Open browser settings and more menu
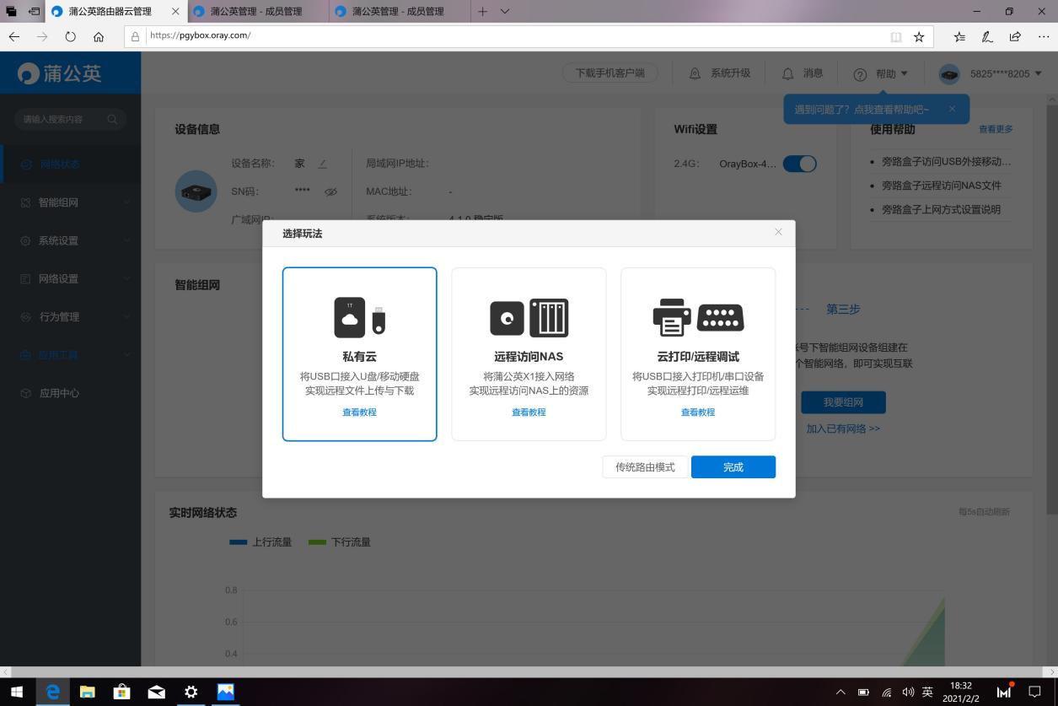The width and height of the screenshot is (1058, 706). 1042,36
